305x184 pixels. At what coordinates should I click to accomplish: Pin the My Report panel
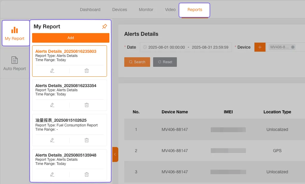point(104,26)
